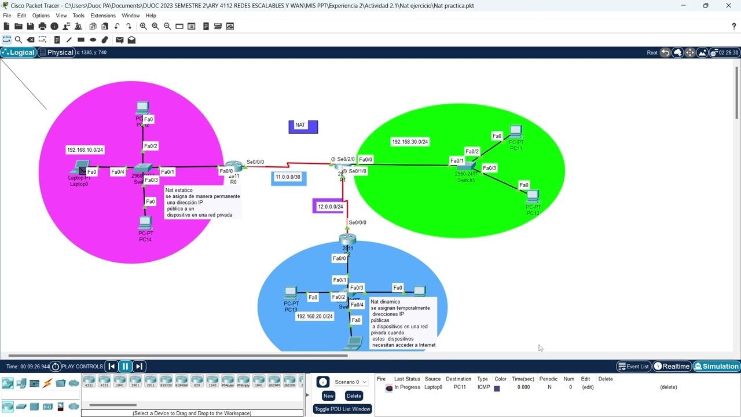The image size is (741, 417).
Task: Expand the PDU panel with the triangle arrow
Action: (x=307, y=395)
